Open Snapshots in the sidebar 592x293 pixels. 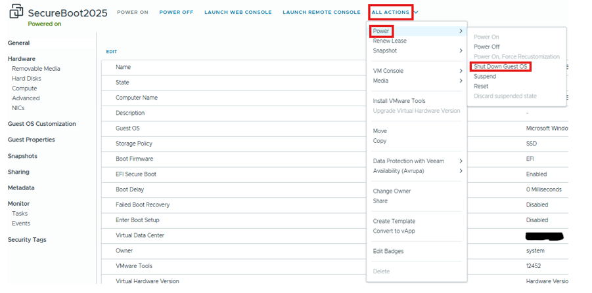pyautogui.click(x=22, y=156)
